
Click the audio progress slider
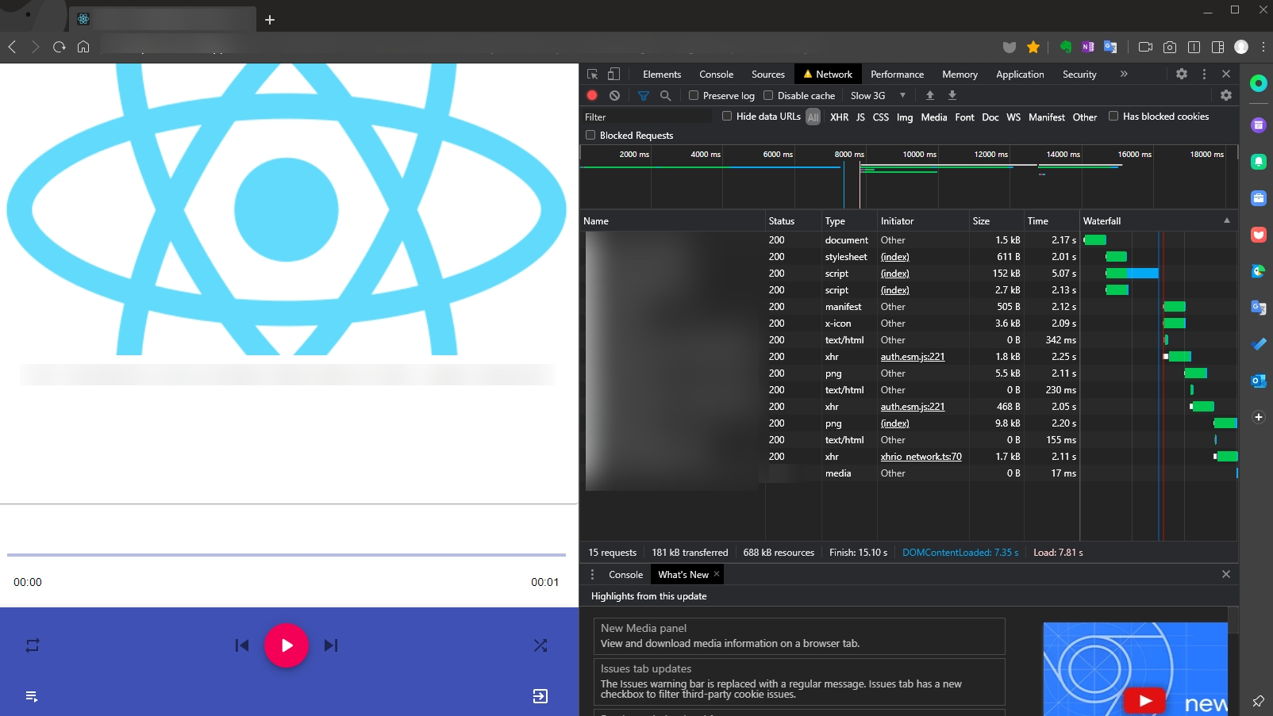point(287,555)
